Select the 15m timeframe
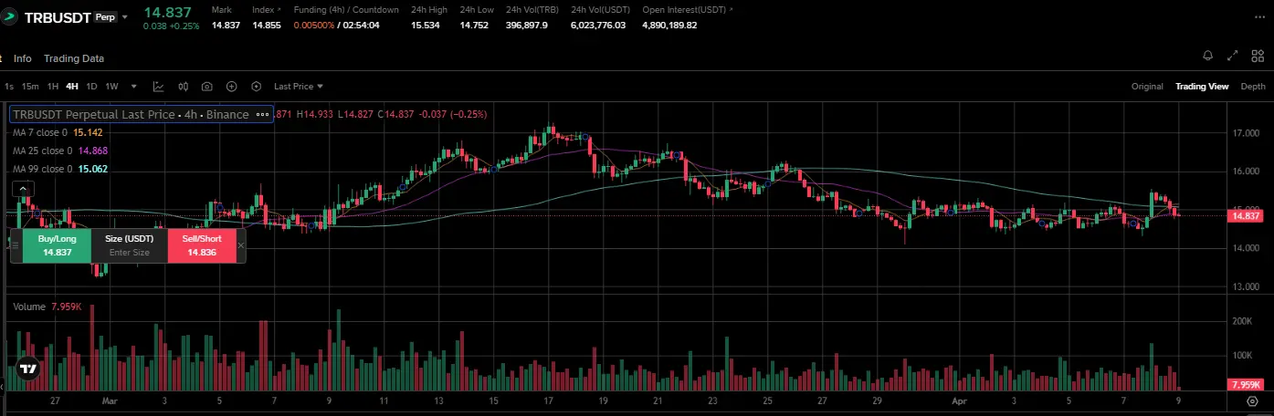The width and height of the screenshot is (1274, 416). (30, 87)
